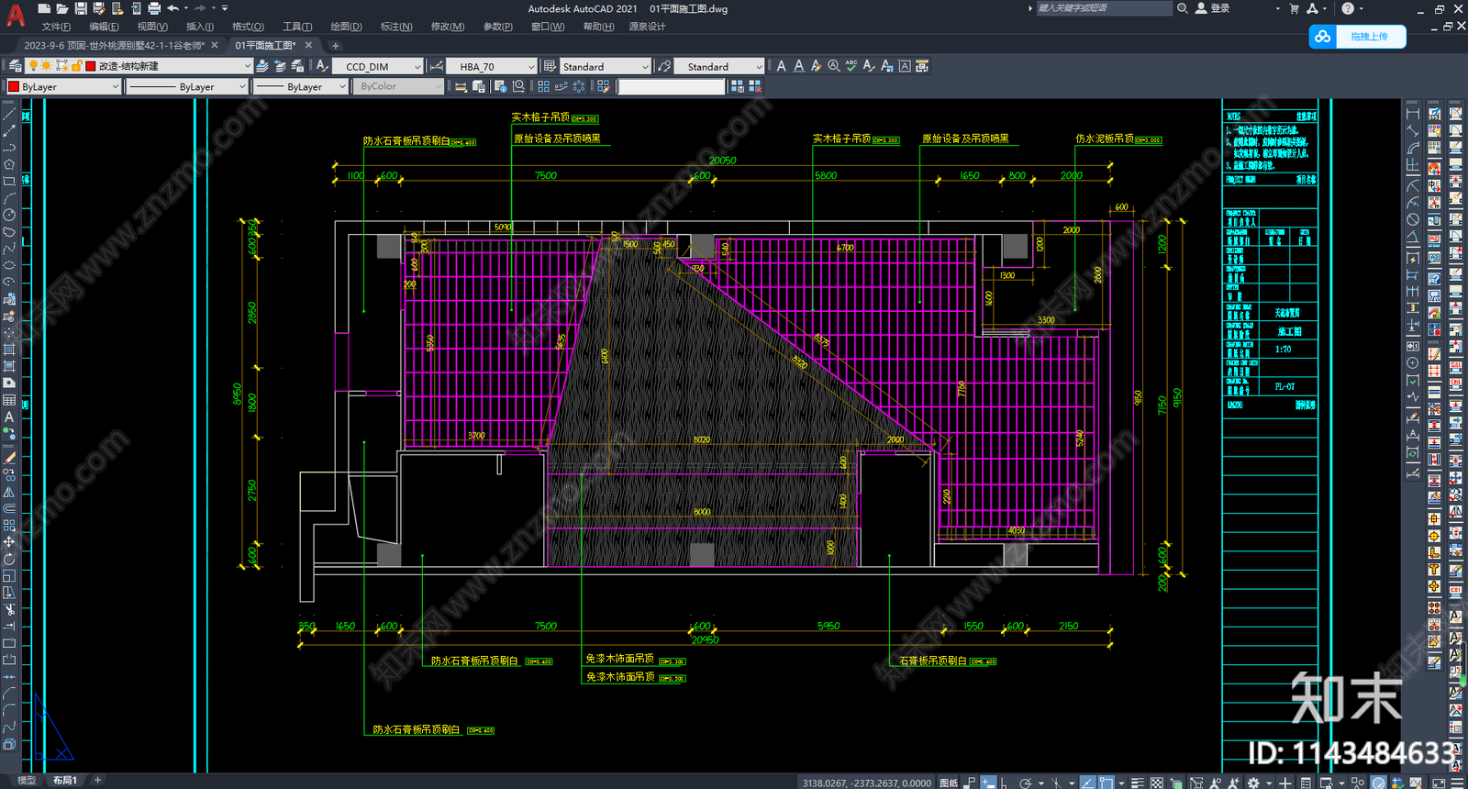Expand the undo history dropdown arrow
The width and height of the screenshot is (1468, 789).
tap(185, 8)
